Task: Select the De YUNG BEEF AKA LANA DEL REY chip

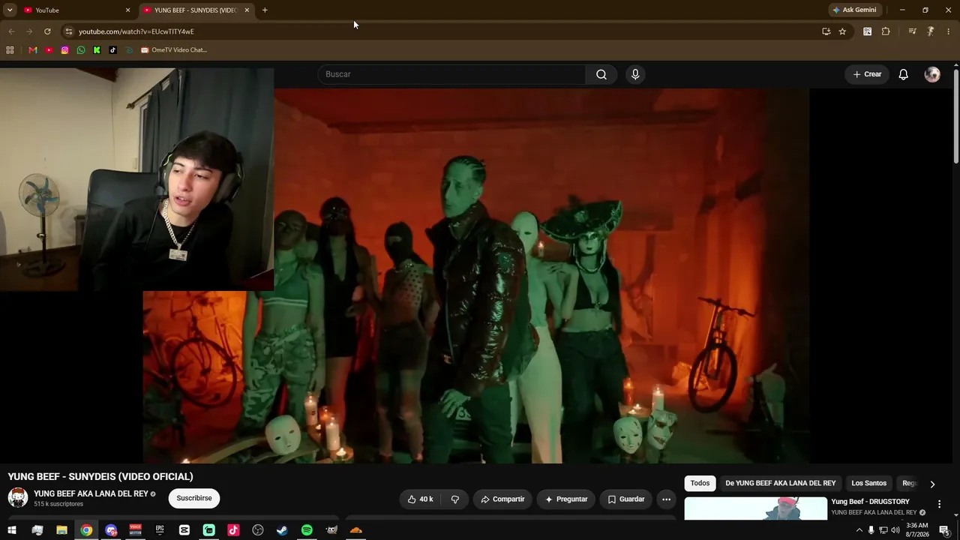Action: (781, 484)
